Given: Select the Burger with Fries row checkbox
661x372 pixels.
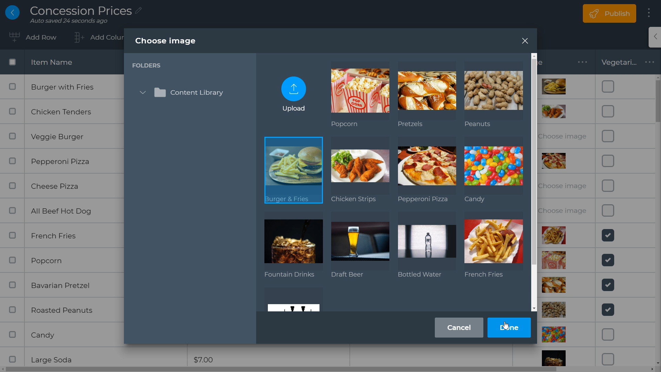Looking at the screenshot, I should pyautogui.click(x=12, y=86).
